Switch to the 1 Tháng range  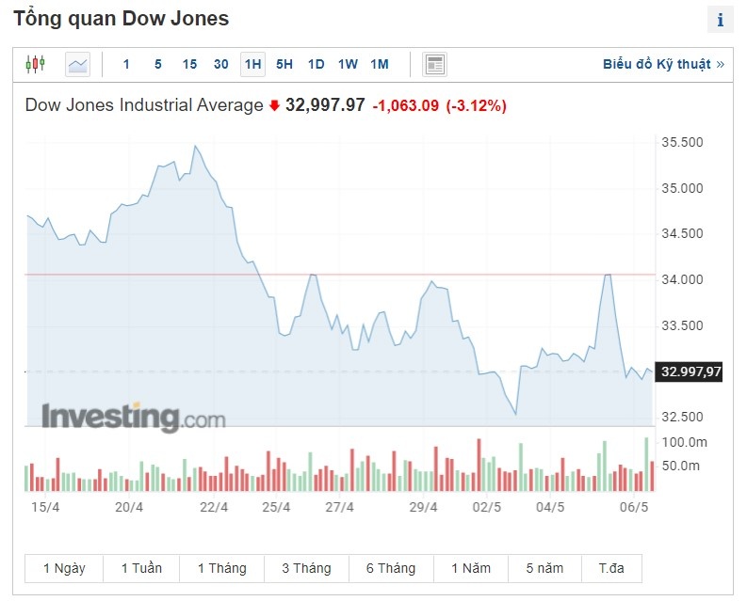tap(221, 568)
